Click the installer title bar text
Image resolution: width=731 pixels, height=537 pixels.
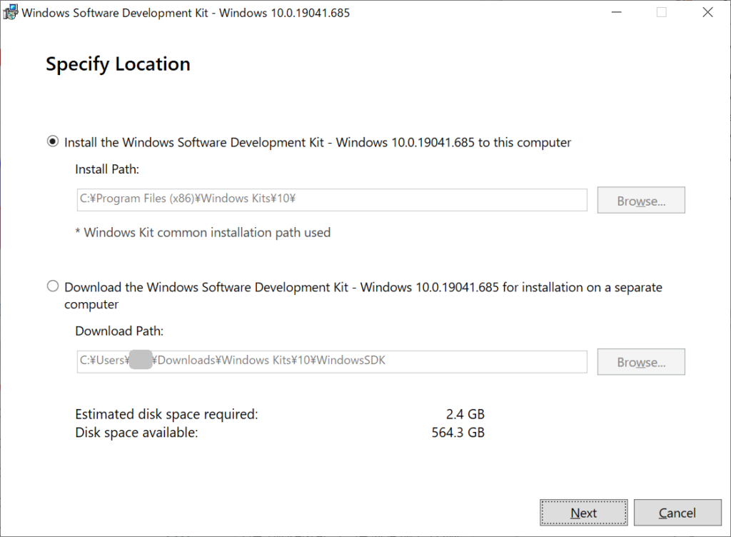coord(184,12)
